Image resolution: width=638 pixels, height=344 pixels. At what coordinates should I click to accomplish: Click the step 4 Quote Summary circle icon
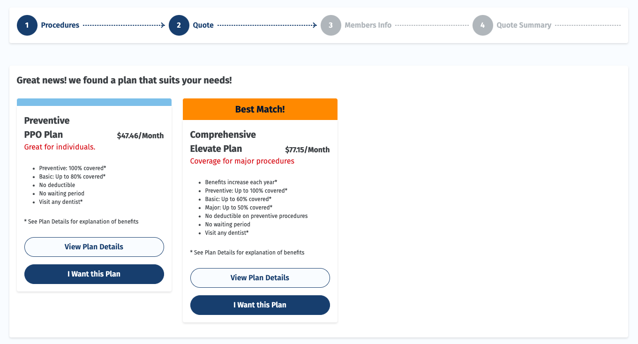tap(482, 25)
